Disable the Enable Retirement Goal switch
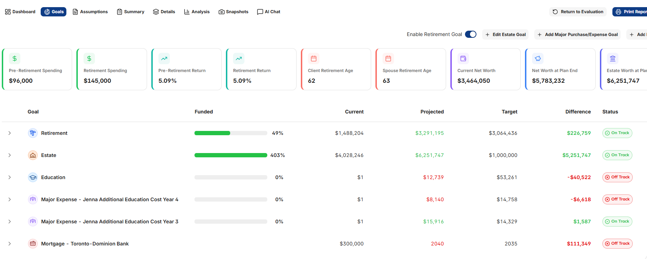 click(471, 34)
